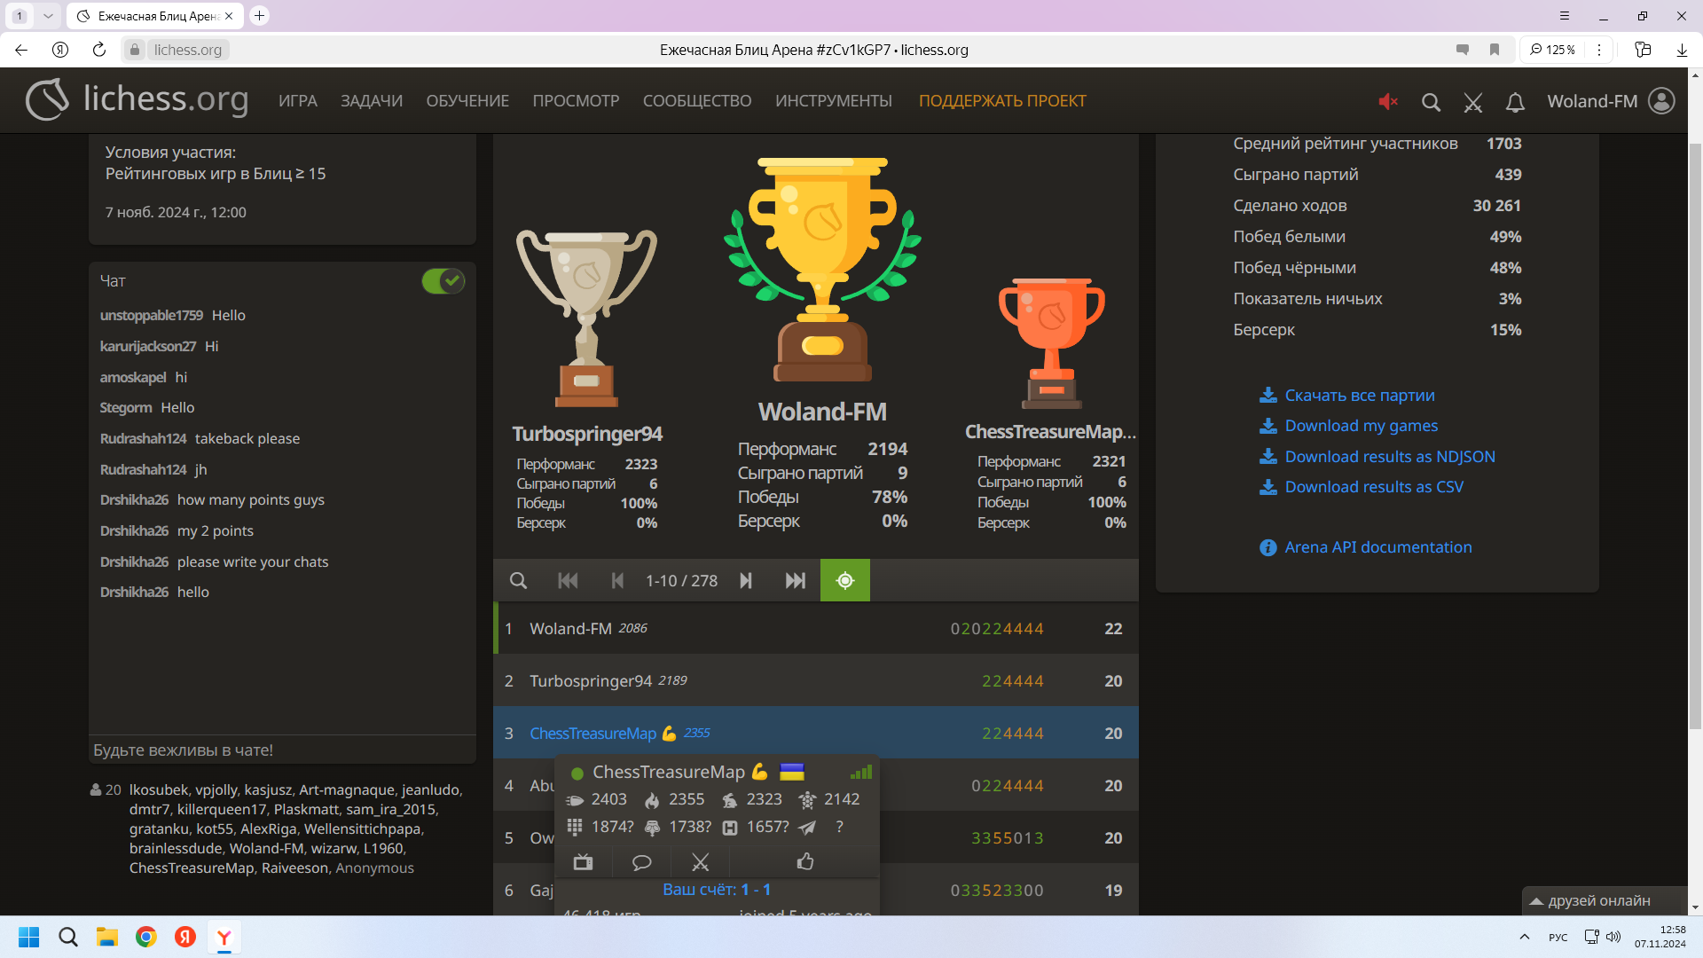Click the lichess.org logo
Screen dimensions: 1703x958
click(x=137, y=99)
